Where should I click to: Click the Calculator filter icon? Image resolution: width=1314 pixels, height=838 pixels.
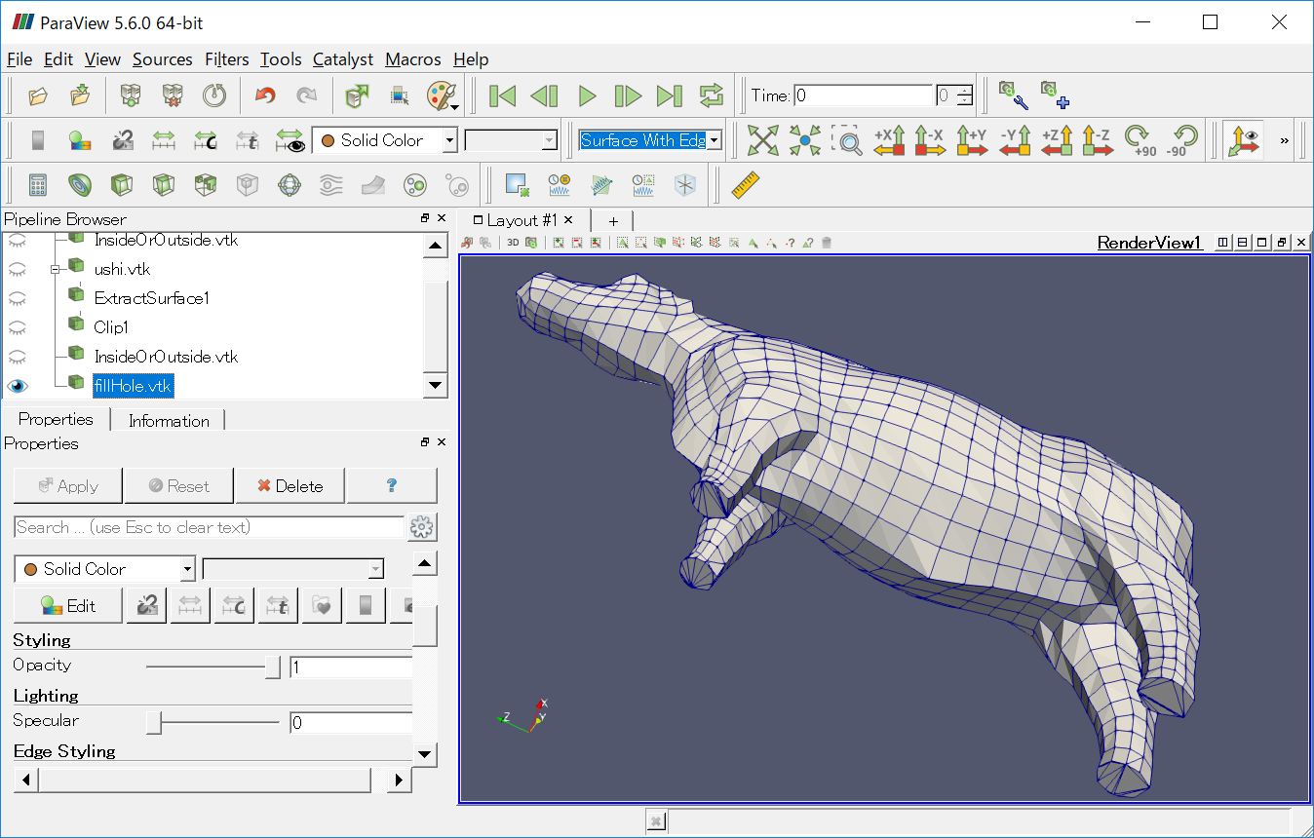pos(37,185)
